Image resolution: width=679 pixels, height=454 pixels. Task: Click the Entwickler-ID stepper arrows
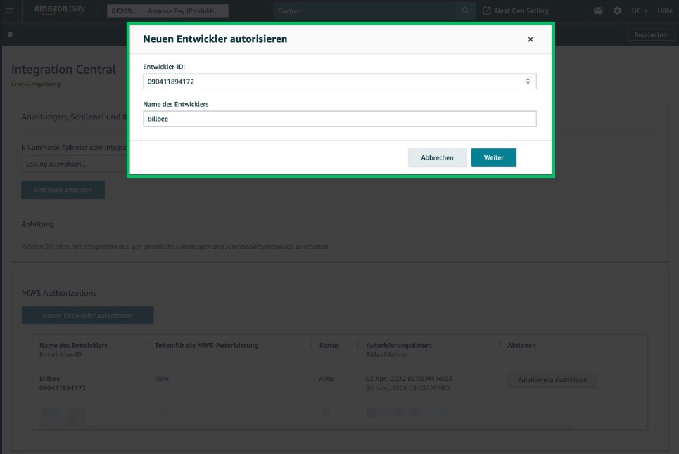coord(528,82)
